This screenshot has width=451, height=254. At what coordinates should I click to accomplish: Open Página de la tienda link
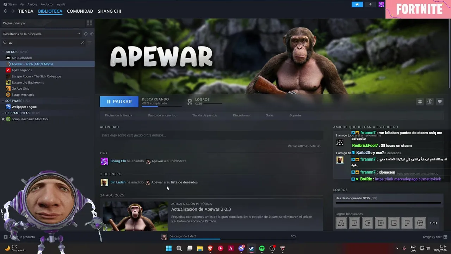pos(118,115)
